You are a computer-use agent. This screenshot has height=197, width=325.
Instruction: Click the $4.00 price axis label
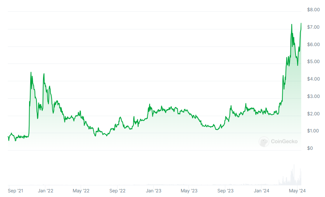pos(313,79)
